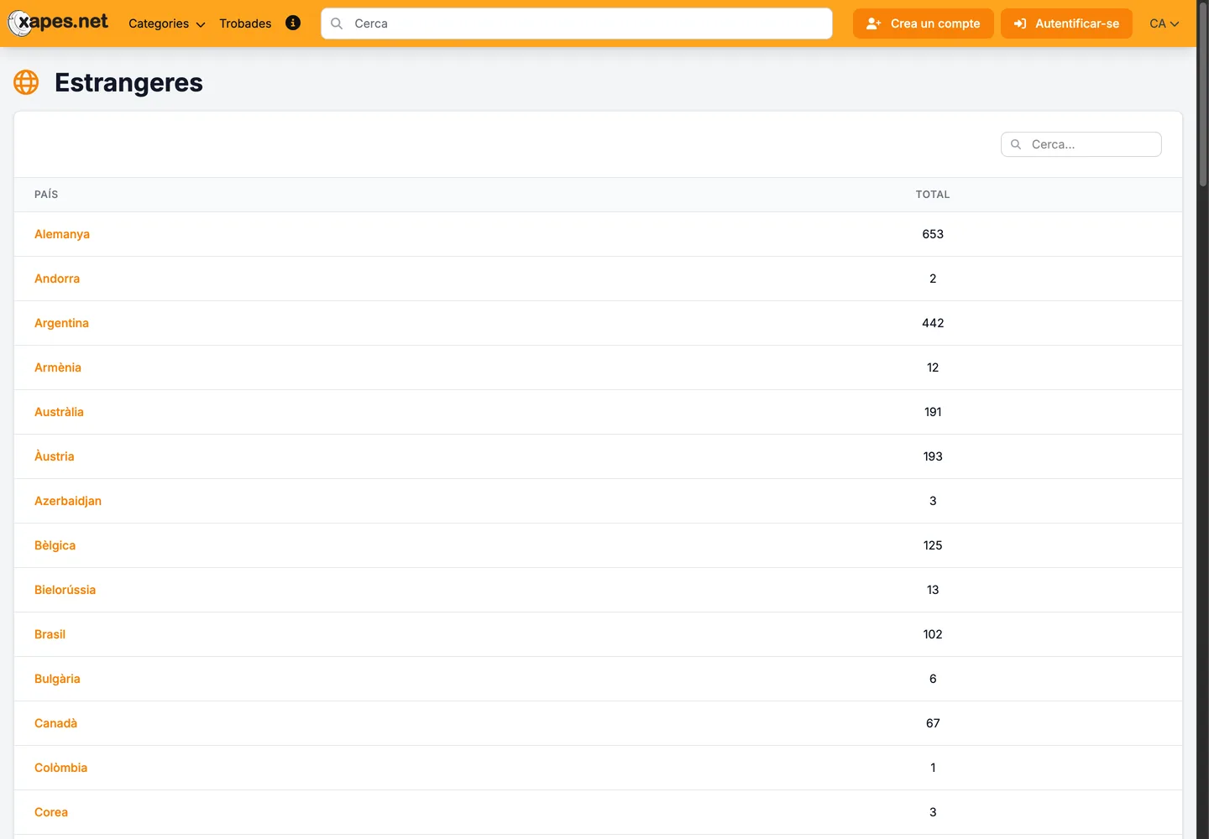Expand the Categories dropdown
This screenshot has height=839, width=1209.
point(166,23)
